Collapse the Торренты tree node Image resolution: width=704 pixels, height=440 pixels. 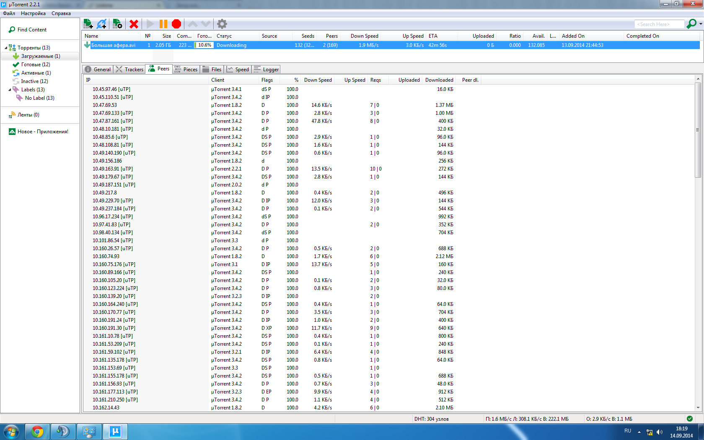pos(6,48)
